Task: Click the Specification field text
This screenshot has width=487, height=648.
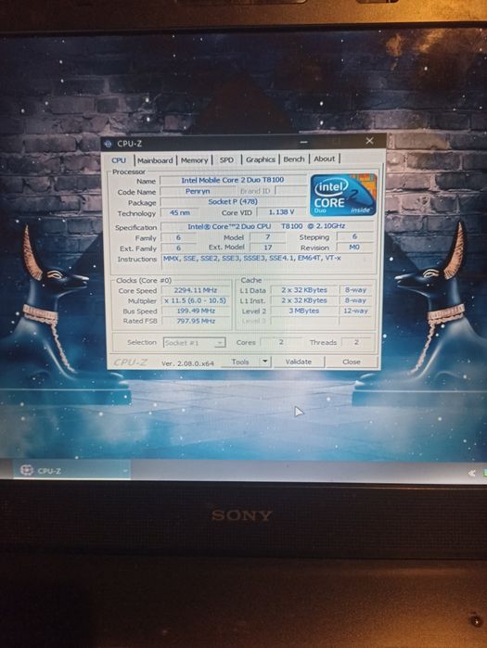Action: pos(267,226)
